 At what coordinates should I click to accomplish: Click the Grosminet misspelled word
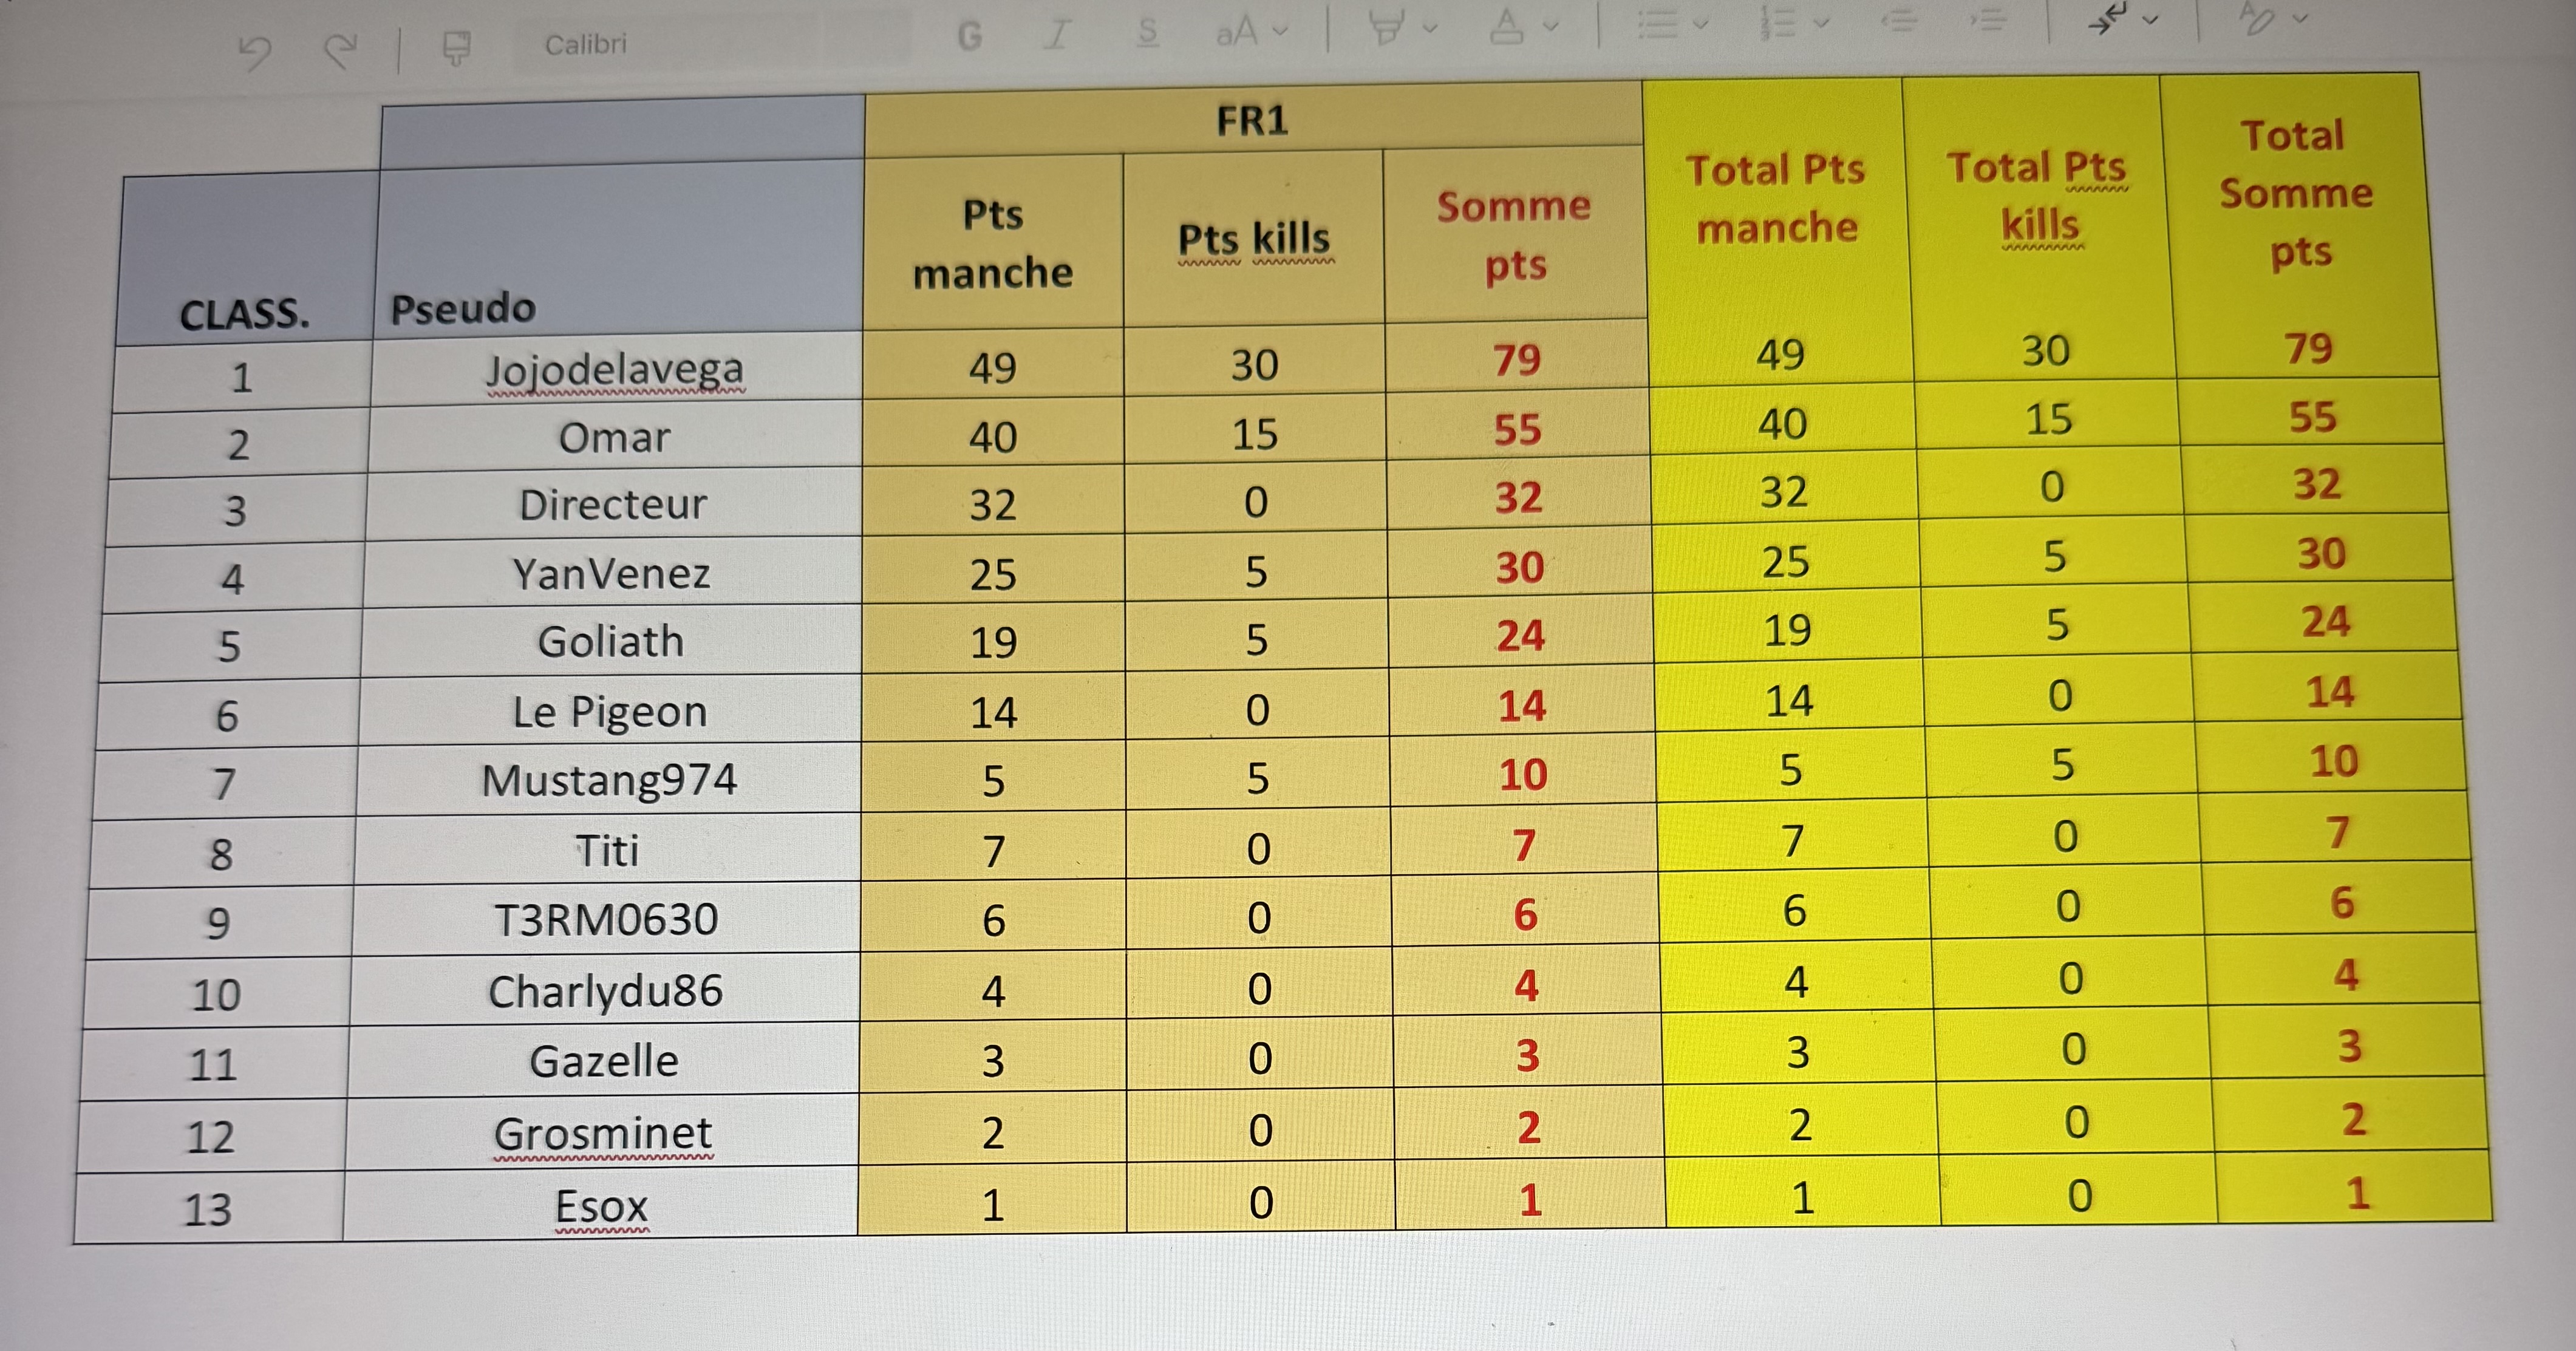[602, 1133]
